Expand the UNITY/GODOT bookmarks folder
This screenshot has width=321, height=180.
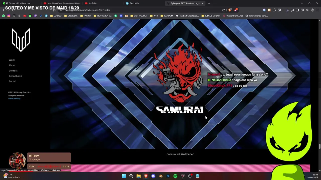(139, 16)
